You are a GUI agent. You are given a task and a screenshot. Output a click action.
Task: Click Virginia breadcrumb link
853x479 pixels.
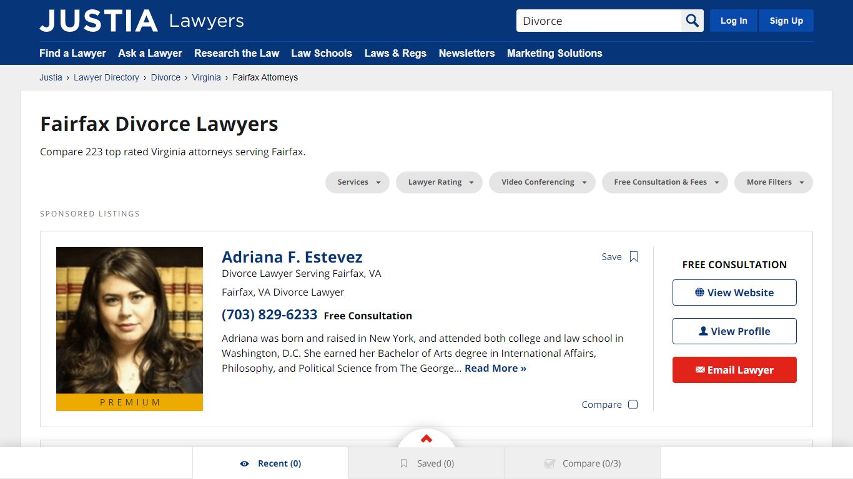(x=206, y=77)
